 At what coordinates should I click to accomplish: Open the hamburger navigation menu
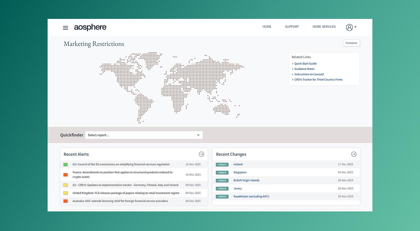pos(65,28)
